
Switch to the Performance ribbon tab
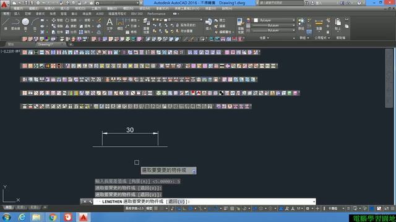157,14
